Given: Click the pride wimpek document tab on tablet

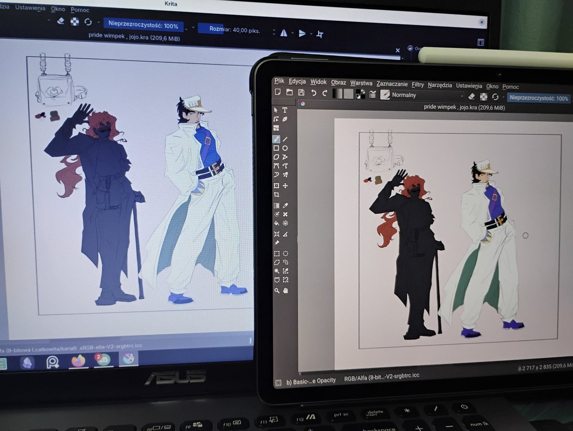Looking at the screenshot, I should (465, 107).
